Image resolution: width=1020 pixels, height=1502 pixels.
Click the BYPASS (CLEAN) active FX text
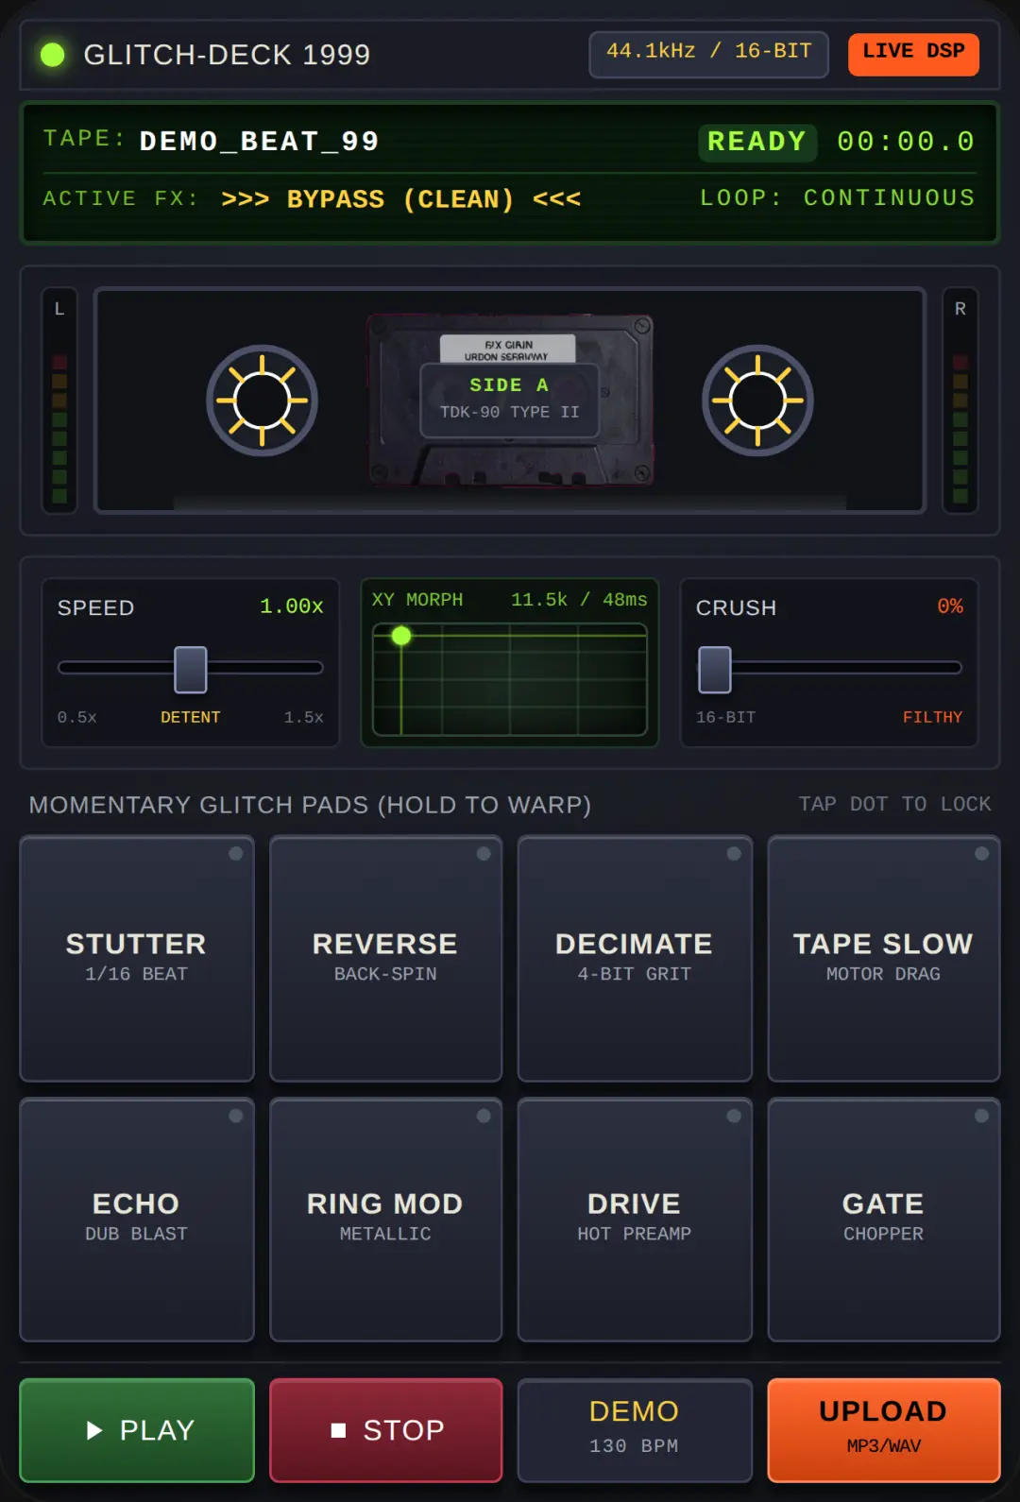[x=401, y=199]
